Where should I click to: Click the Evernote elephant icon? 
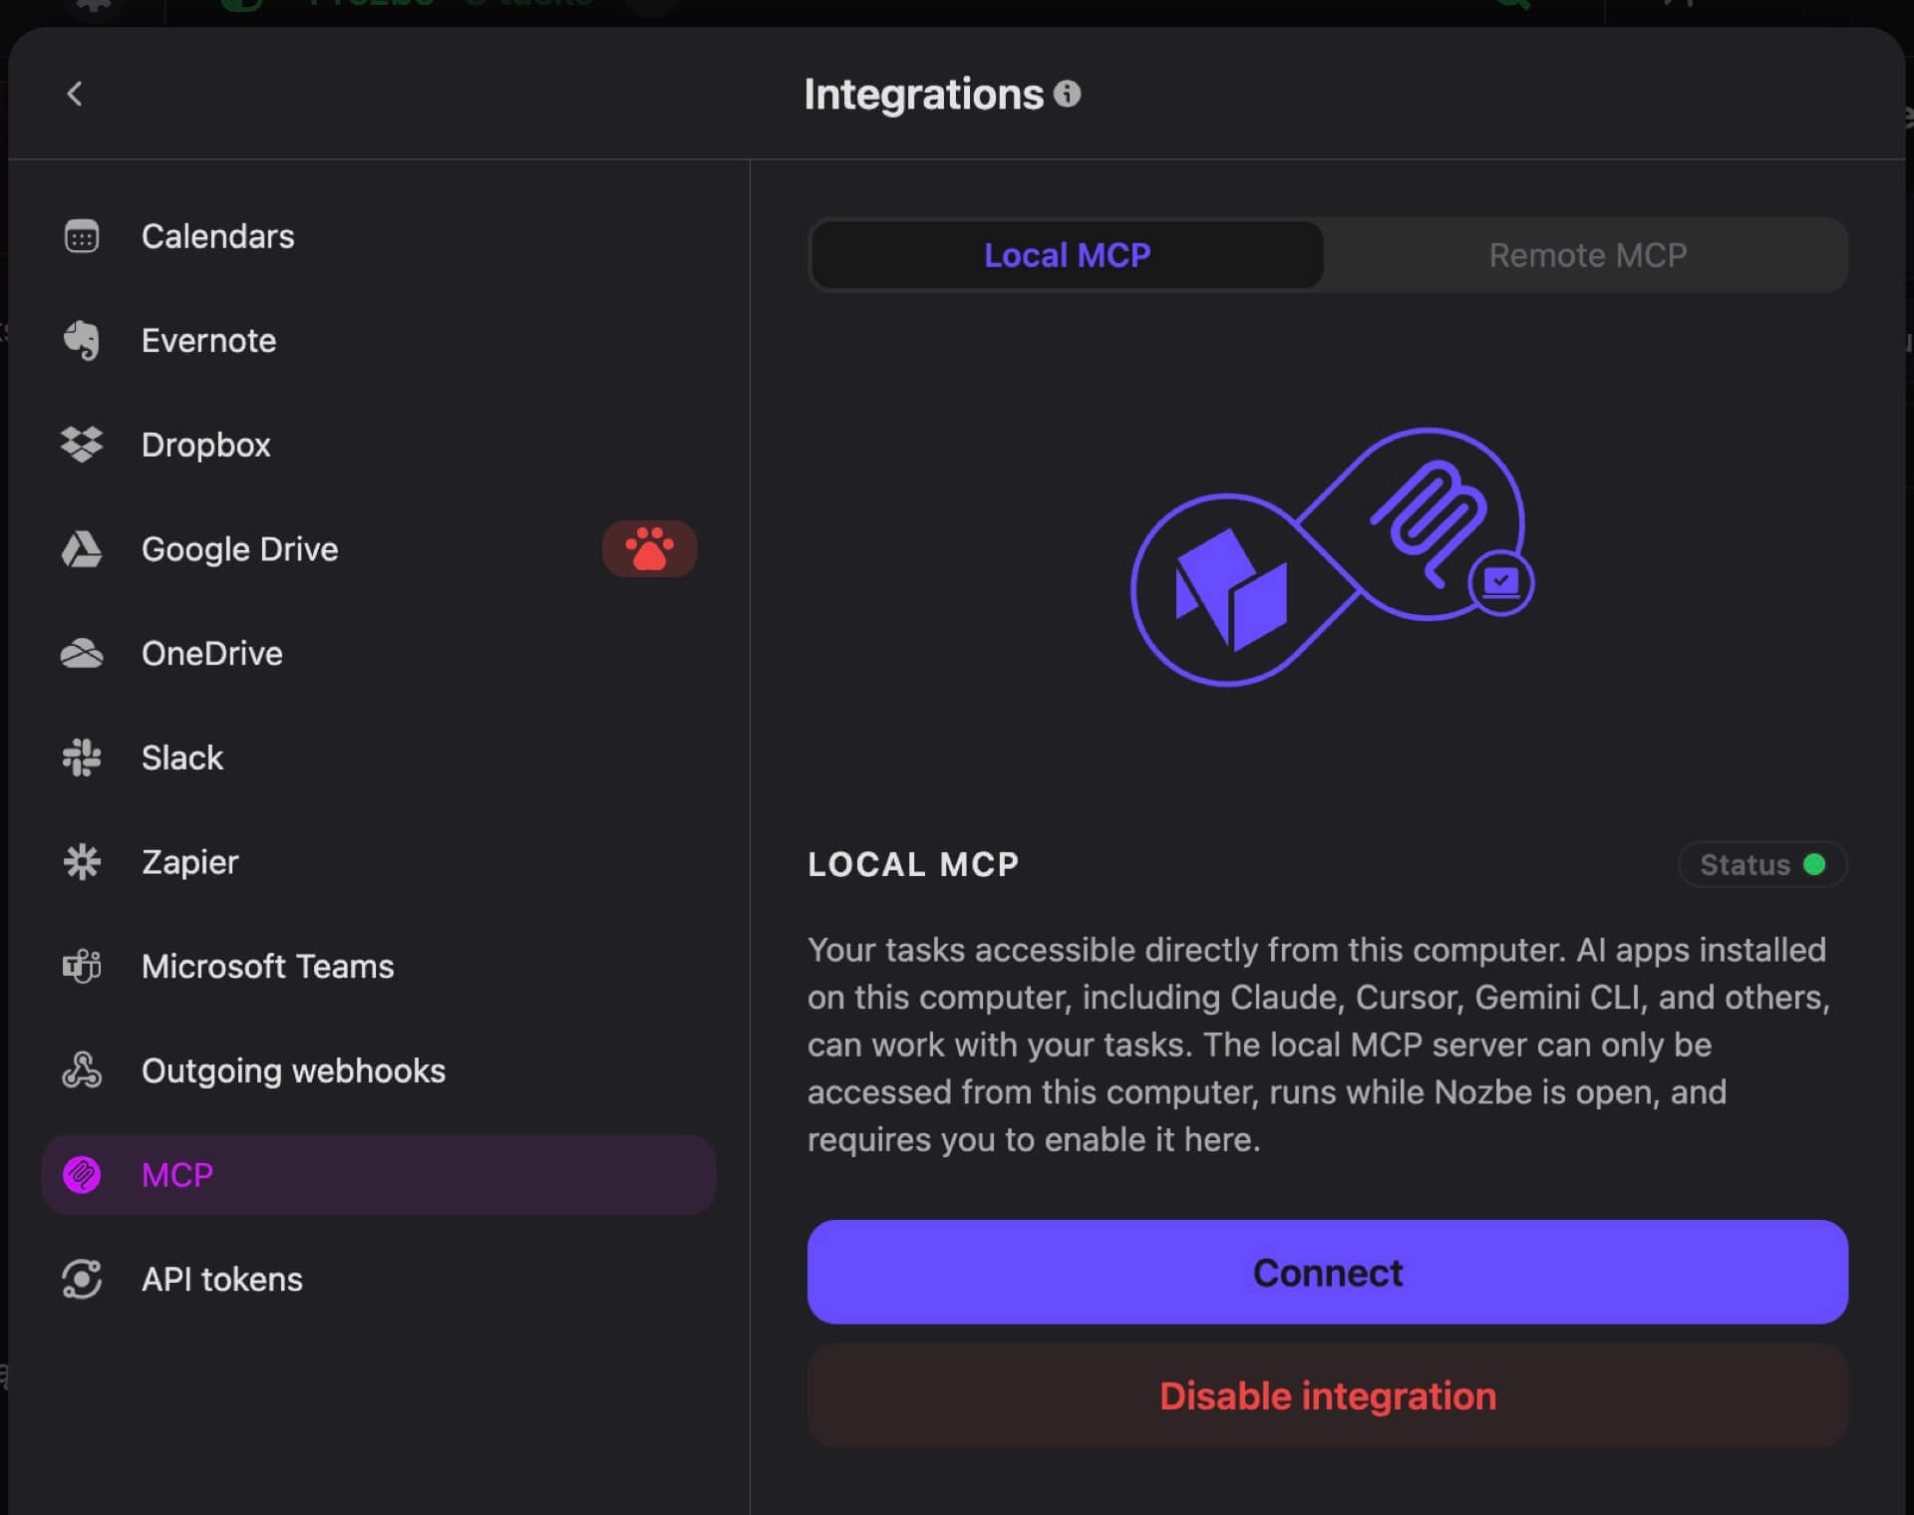(x=82, y=341)
